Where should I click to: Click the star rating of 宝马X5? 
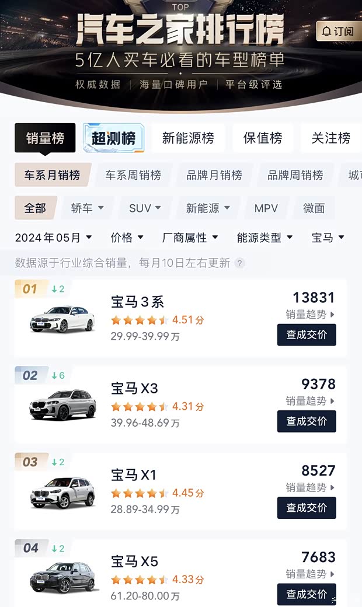coord(140,581)
